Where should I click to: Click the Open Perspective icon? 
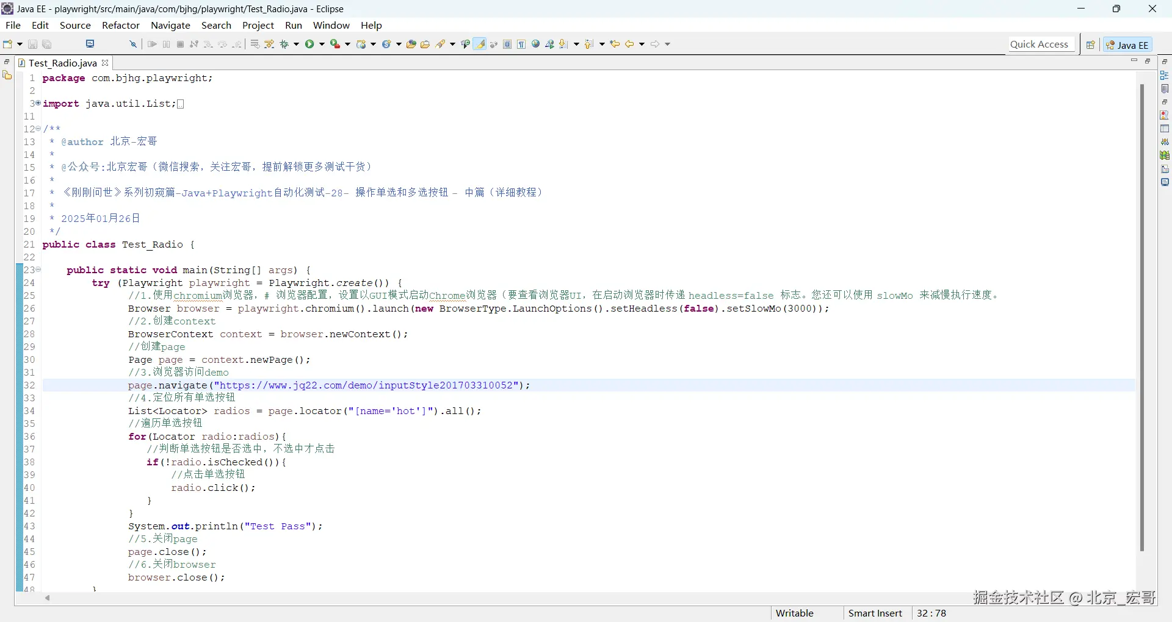(1090, 45)
